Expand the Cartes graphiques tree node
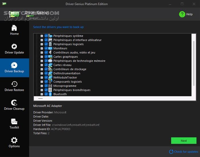The width and height of the screenshot is (200, 157). point(42,57)
